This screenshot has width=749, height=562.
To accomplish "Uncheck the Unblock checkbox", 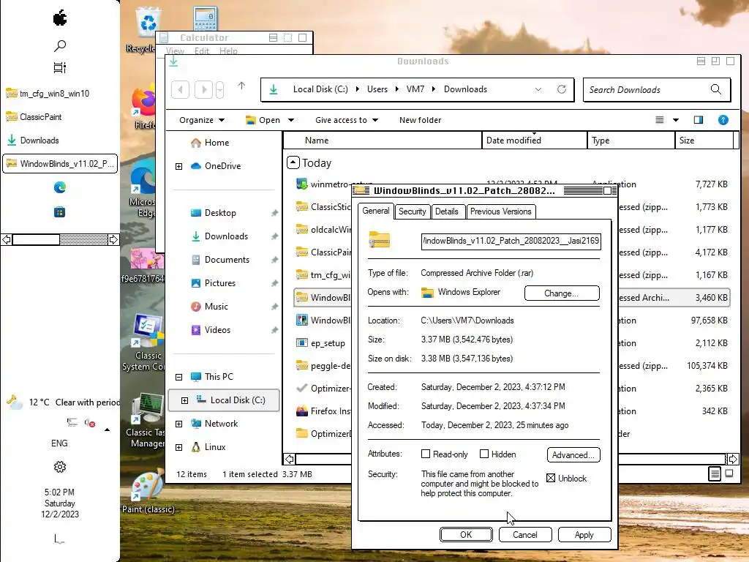I will pos(551,478).
